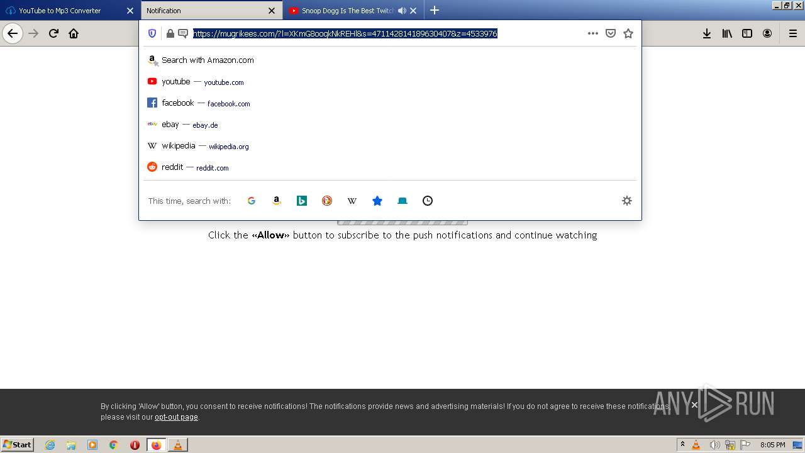Screen dimensions: 805x453
Task: Launch Internet Explorer from taskbar
Action: pos(50,445)
